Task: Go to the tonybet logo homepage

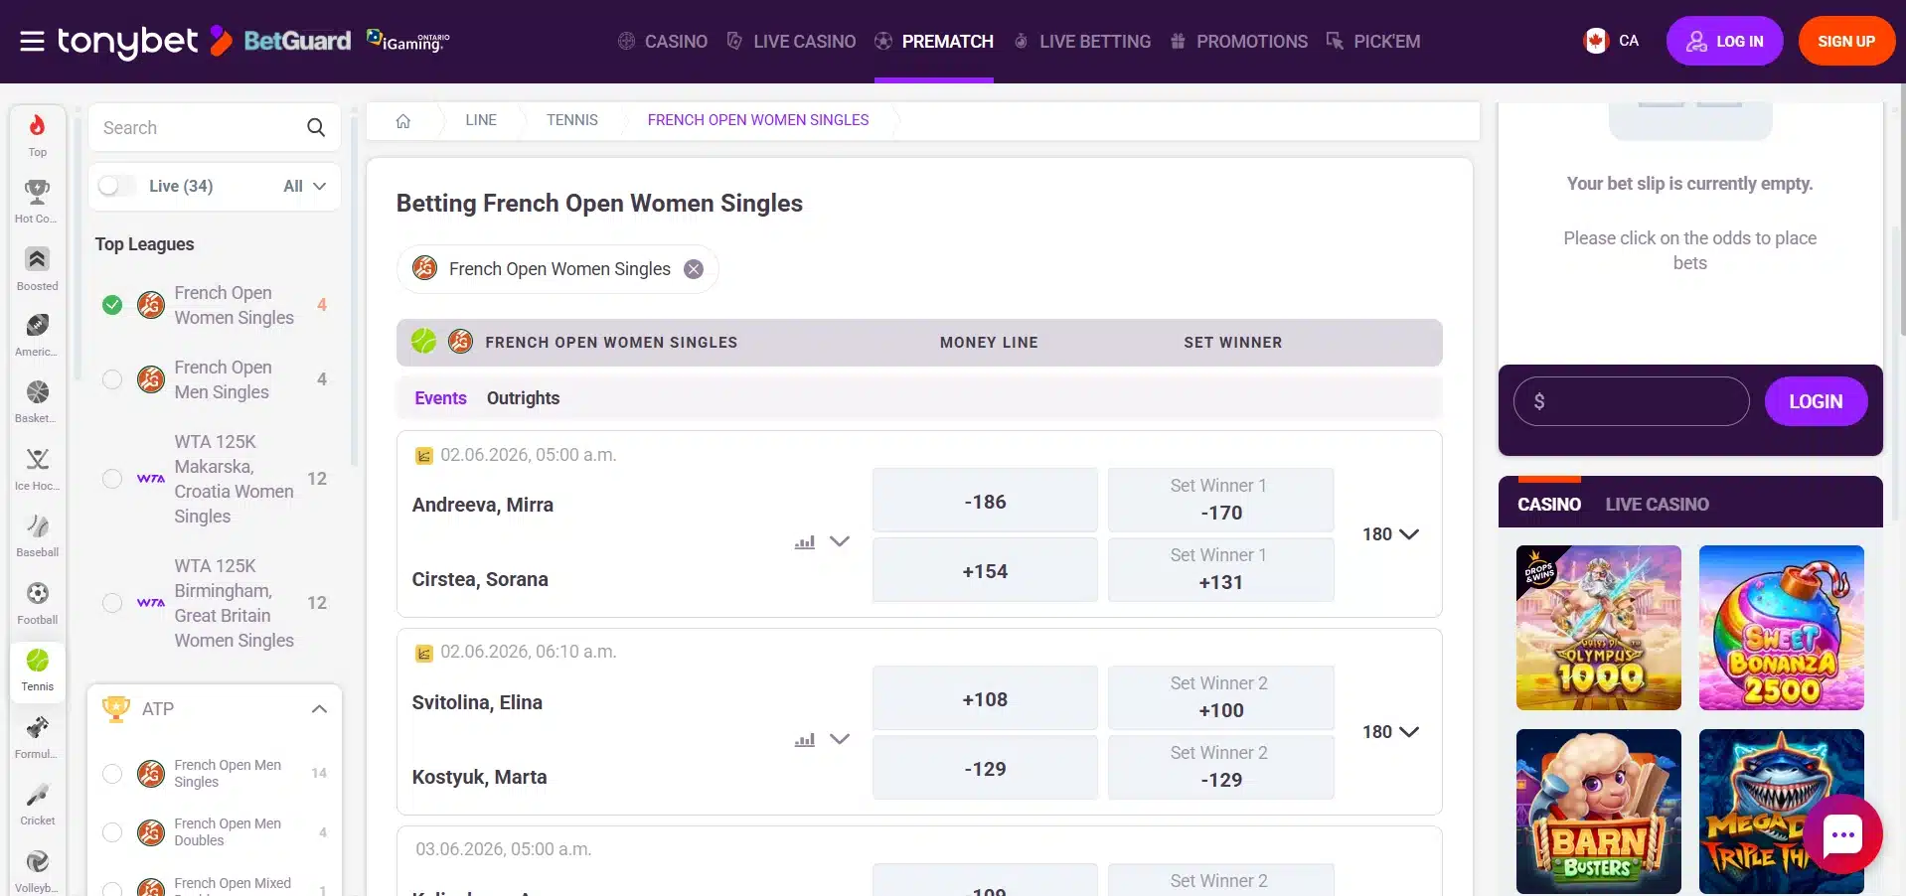Action: pos(144,41)
